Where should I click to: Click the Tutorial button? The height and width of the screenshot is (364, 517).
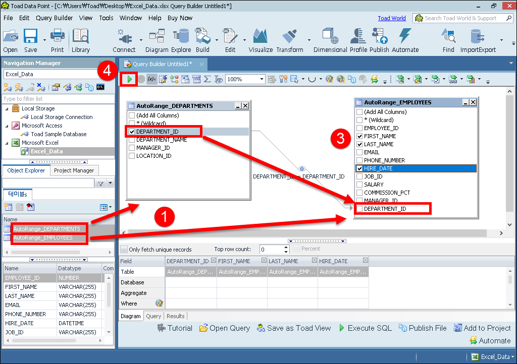(175, 328)
